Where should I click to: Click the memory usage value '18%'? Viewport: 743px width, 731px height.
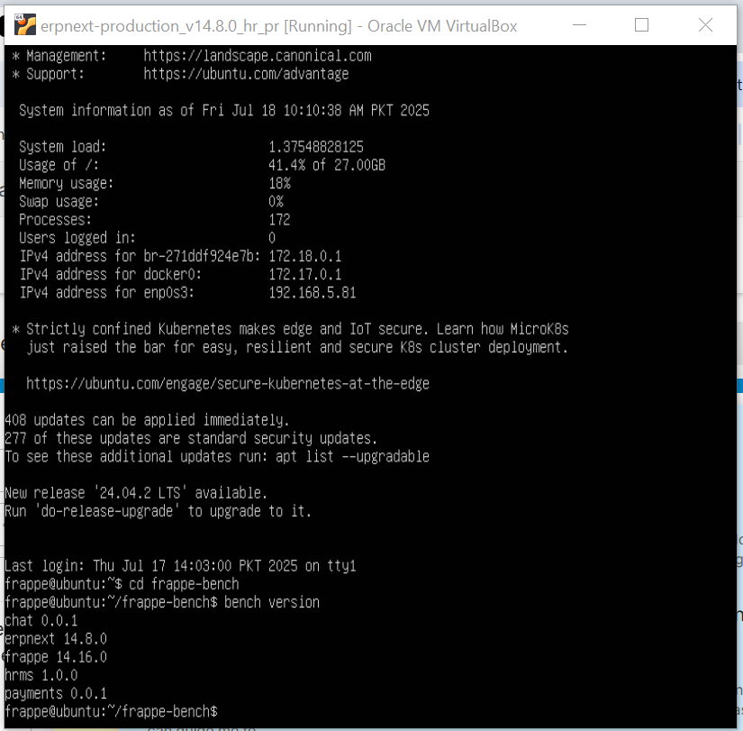click(279, 184)
